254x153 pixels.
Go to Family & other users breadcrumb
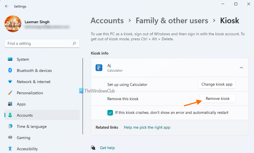[x=172, y=21]
